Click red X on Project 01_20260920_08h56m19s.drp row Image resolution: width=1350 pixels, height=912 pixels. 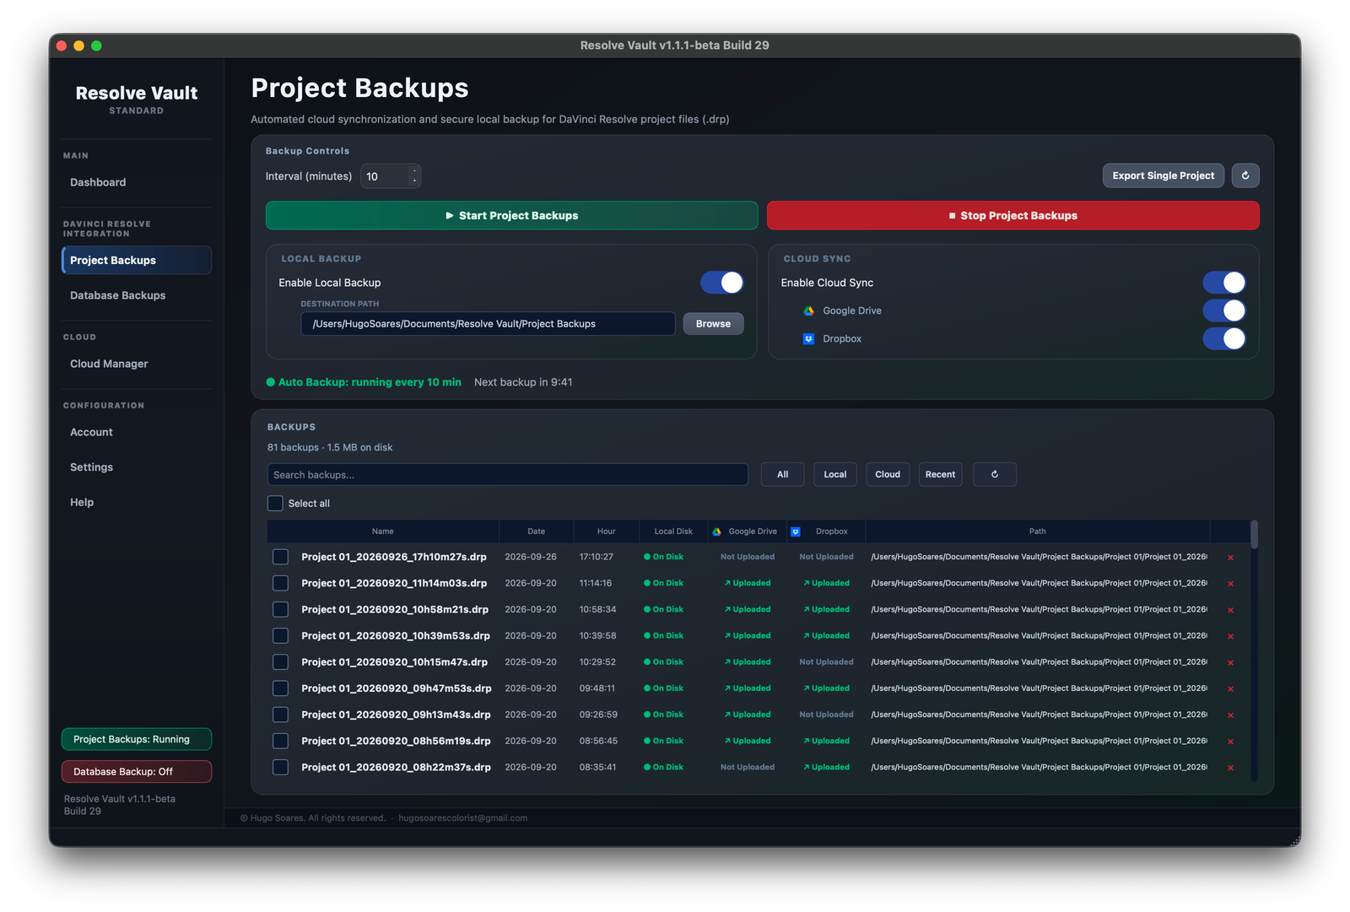click(1230, 742)
